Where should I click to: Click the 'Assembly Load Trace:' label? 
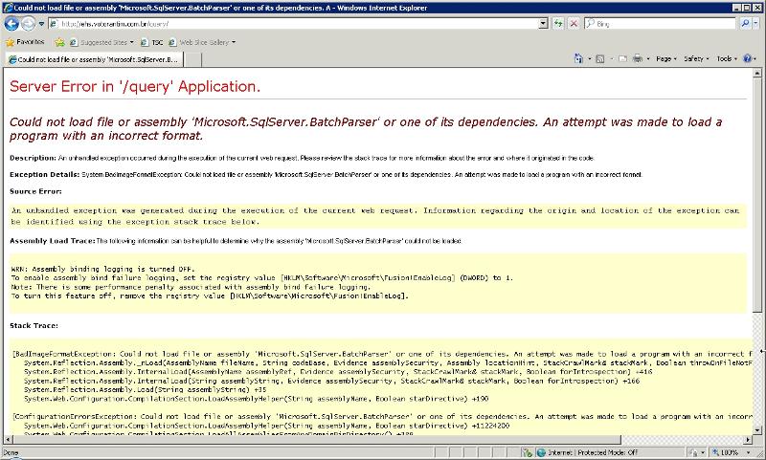[52, 241]
